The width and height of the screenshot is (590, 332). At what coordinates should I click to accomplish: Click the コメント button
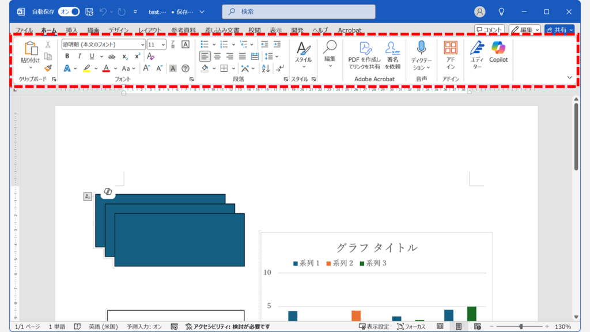tap(489, 30)
